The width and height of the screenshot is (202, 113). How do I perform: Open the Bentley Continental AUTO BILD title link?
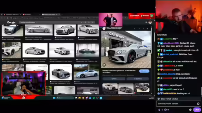pos(119,71)
